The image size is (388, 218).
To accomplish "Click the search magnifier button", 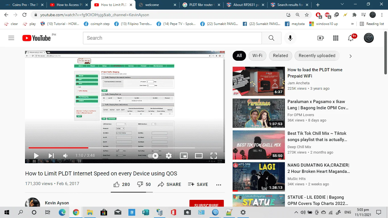I will 271,38.
